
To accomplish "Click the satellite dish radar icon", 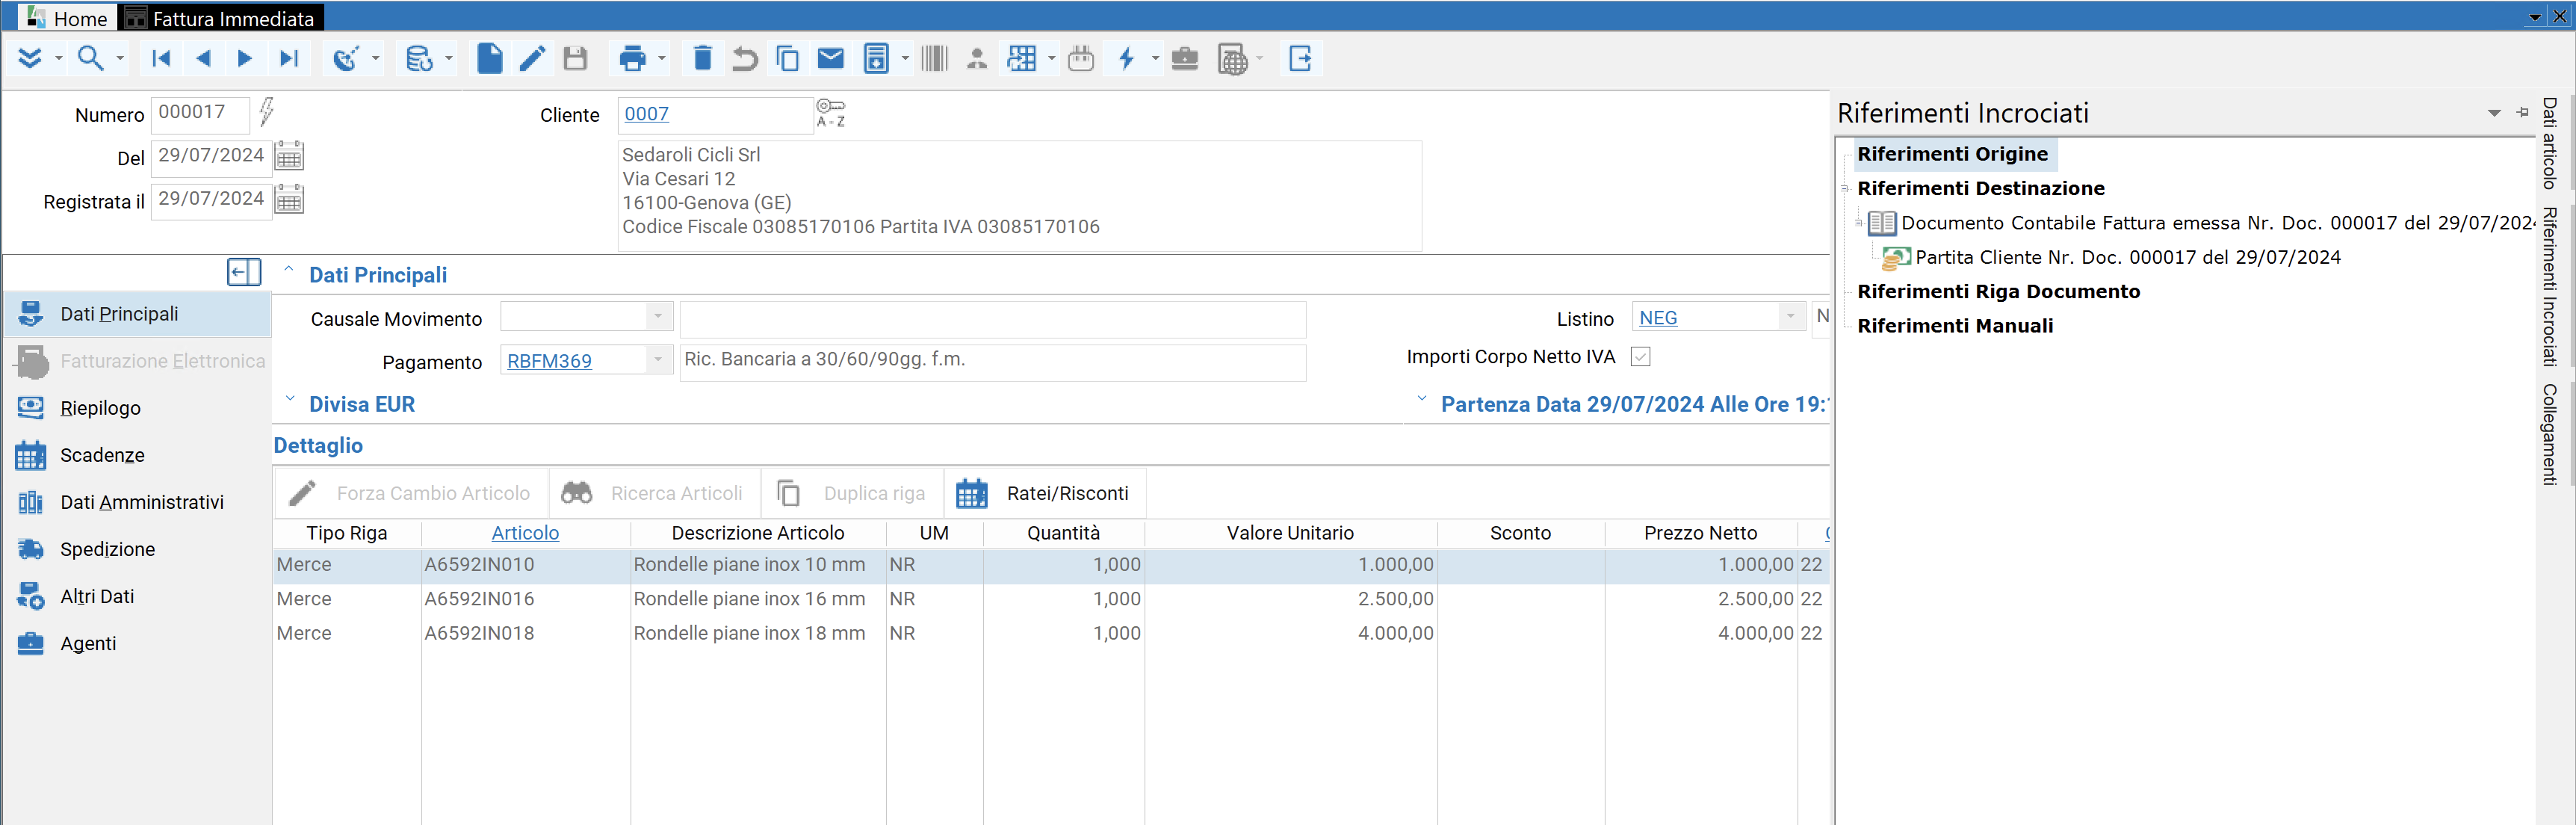I will click(346, 59).
